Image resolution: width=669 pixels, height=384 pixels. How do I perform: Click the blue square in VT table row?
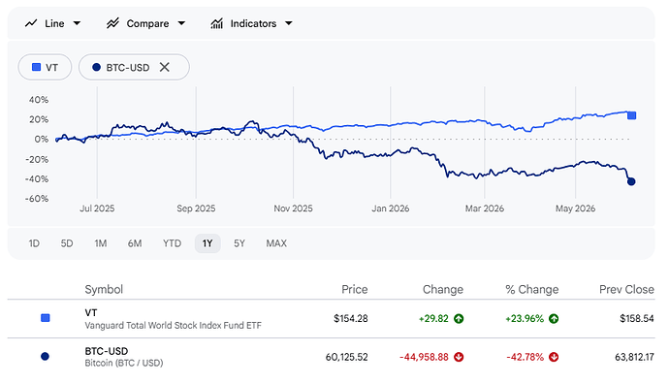coord(45,318)
